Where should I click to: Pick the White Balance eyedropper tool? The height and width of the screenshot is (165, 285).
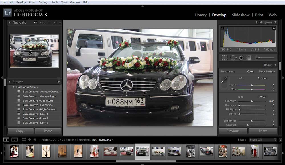point(224,80)
